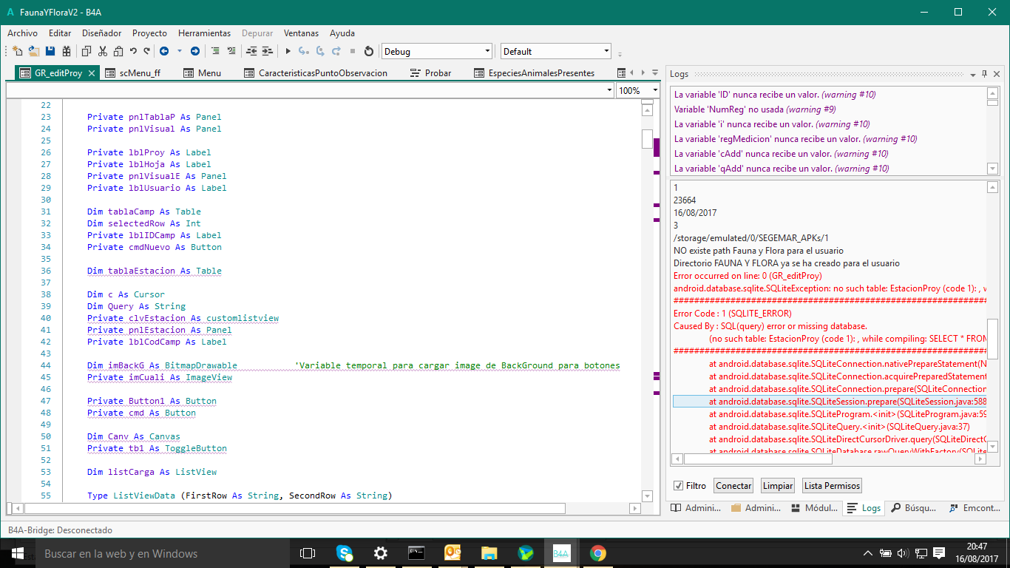Click the Restart circular arrow icon
The width and height of the screenshot is (1010, 568).
click(x=369, y=51)
